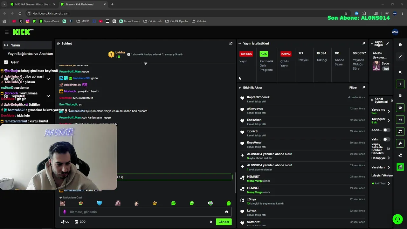Switch to MASKAR Stream browser tab

(x=32, y=4)
